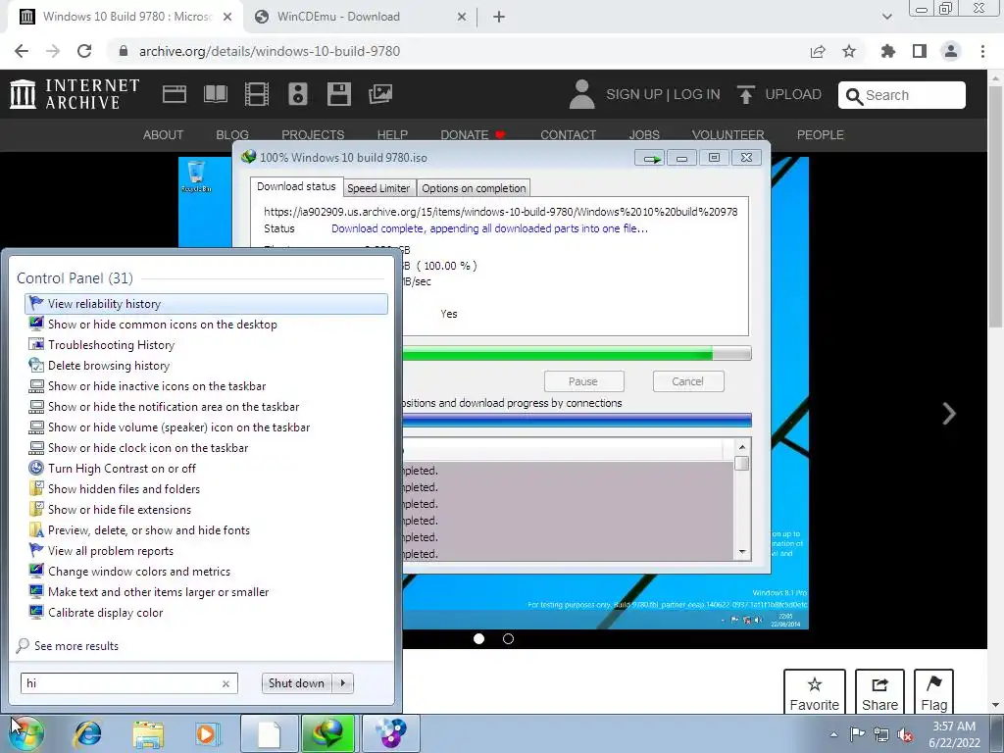Open Windows Media Player from the taskbar
Viewport: 1004px width, 753px height.
[208, 733]
